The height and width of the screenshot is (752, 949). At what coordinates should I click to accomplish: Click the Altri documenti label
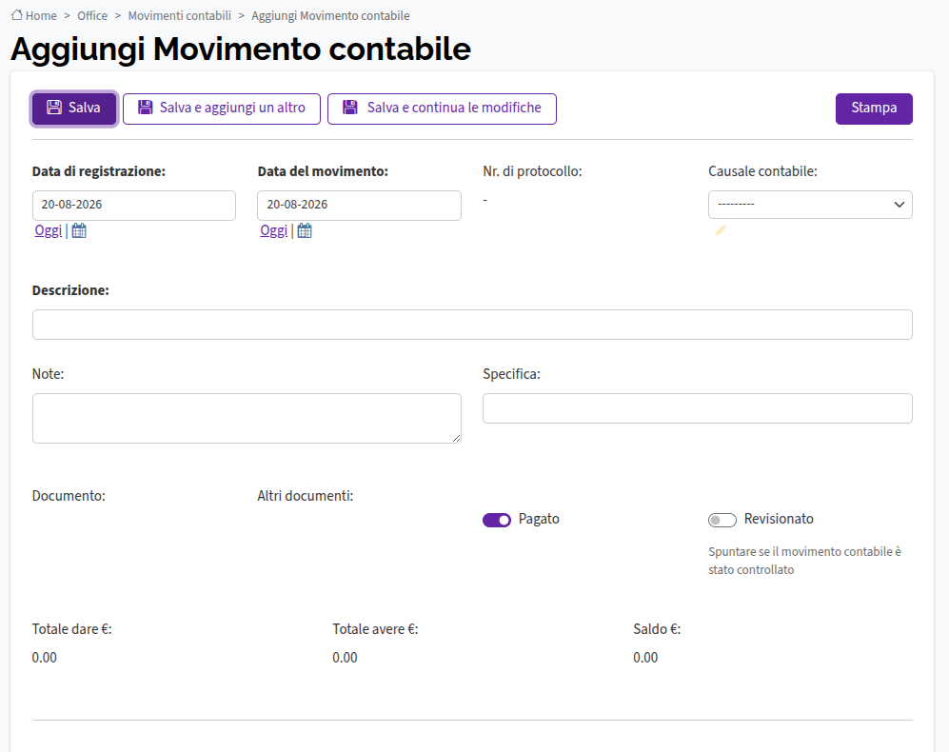tap(305, 496)
